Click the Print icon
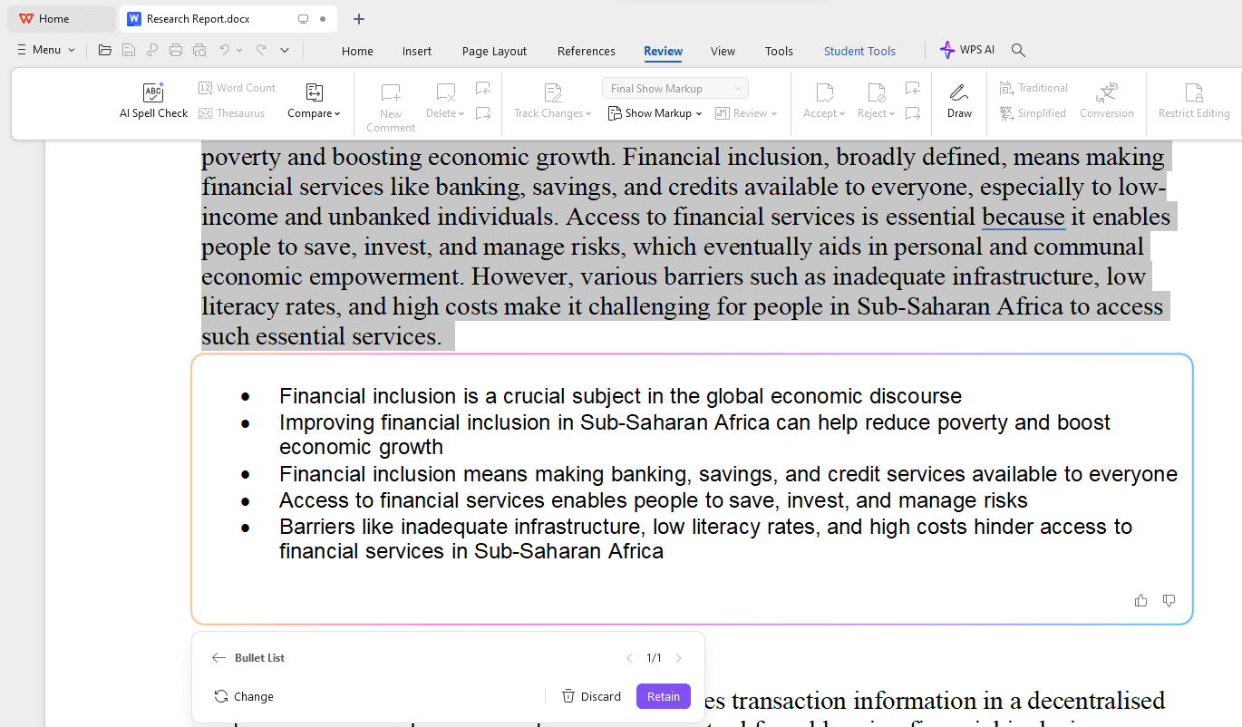Image resolution: width=1242 pixels, height=727 pixels. pos(176,50)
